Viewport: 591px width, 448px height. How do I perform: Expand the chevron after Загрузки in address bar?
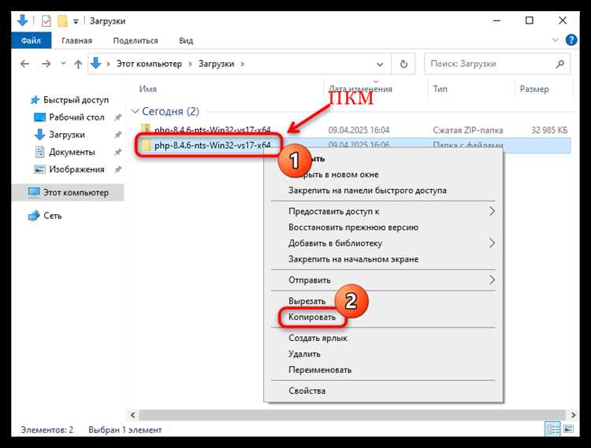pos(242,64)
